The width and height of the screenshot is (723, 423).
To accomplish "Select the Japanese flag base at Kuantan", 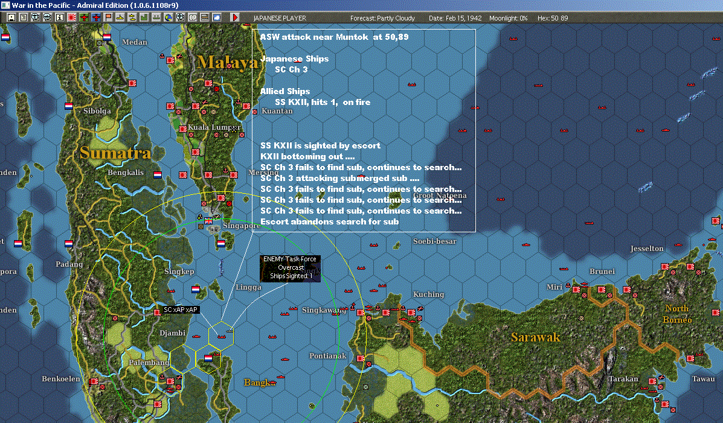I will pyautogui.click(x=246, y=106).
